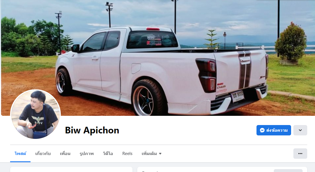Select the รูปภาพ tab
Image resolution: width=315 pixels, height=172 pixels.
86,154
